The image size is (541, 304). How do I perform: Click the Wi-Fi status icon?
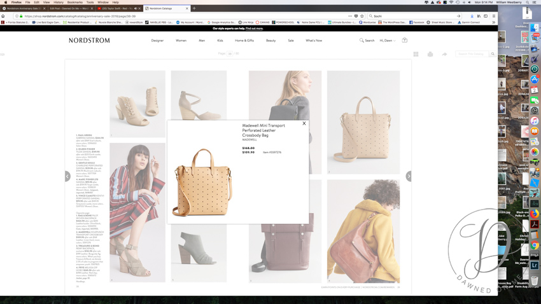[451, 2]
